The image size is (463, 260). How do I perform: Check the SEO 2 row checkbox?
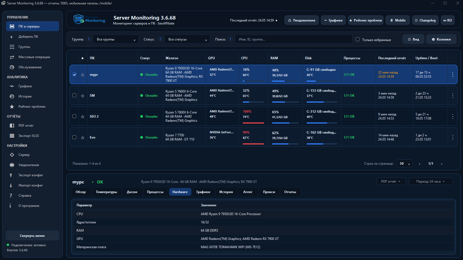[74, 116]
